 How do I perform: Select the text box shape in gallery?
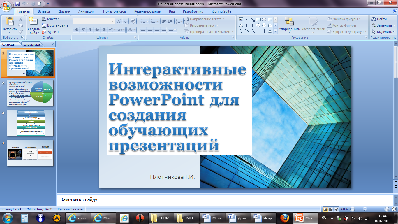241,20
